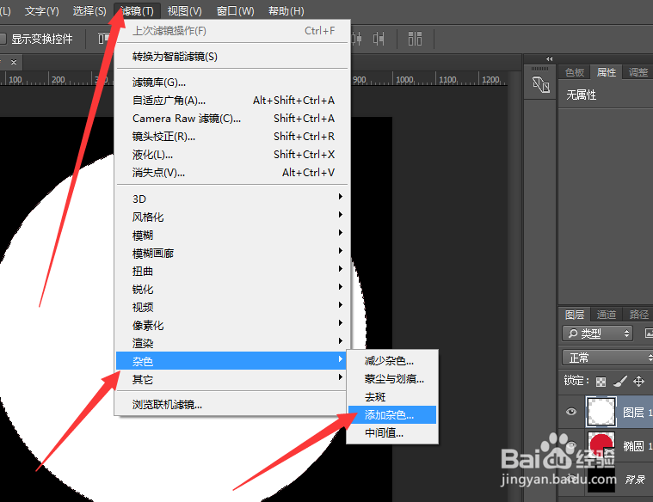Expand the 锐化 submenu
Image resolution: width=653 pixels, height=502 pixels.
coord(232,290)
